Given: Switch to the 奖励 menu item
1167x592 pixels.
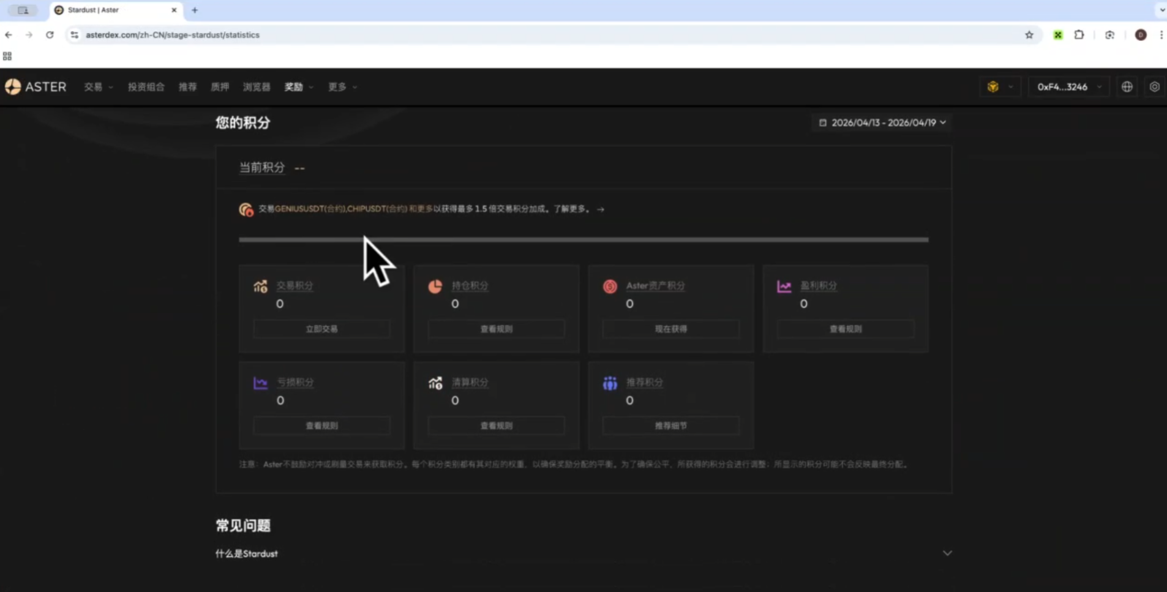Looking at the screenshot, I should 293,86.
